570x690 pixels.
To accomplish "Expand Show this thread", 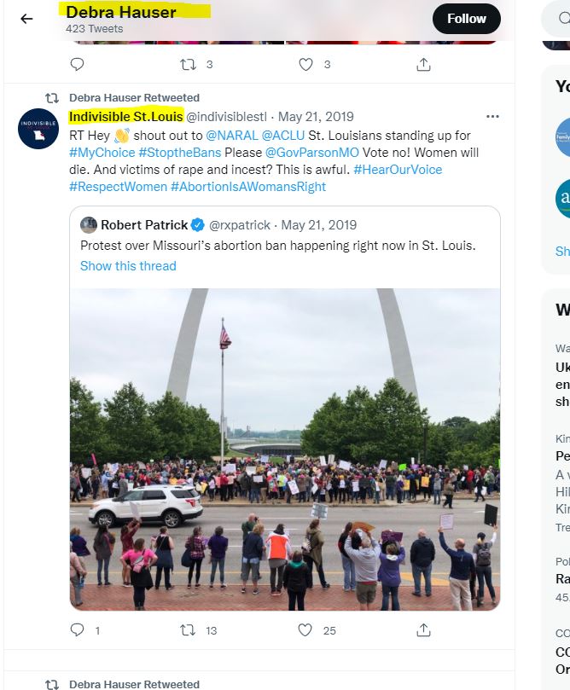I will click(128, 266).
